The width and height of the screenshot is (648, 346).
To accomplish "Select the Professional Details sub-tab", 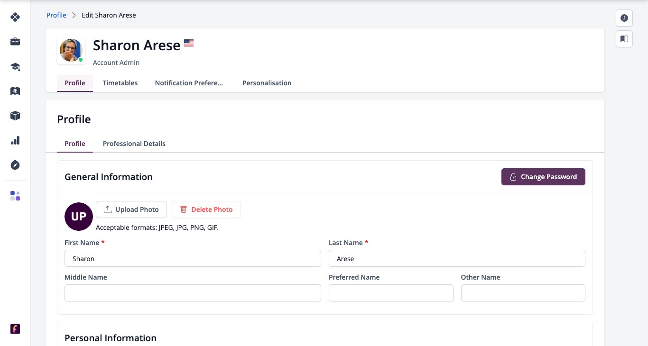I will click(x=134, y=144).
